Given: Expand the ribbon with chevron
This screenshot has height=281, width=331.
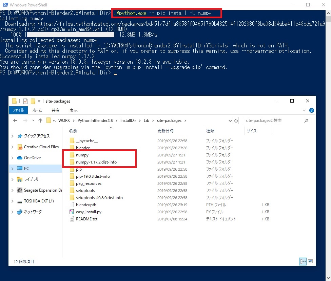Looking at the screenshot, I should pos(304,110).
